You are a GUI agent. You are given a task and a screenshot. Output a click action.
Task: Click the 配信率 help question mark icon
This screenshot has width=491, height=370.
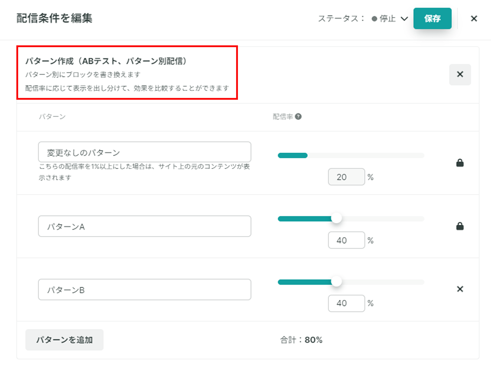coord(298,117)
